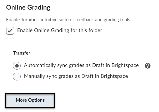
Task: Click the More Options button
Action: 30,100
